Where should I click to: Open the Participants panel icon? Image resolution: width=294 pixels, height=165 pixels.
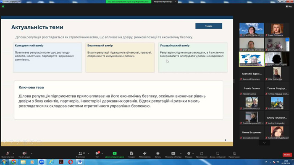(x=81, y=153)
